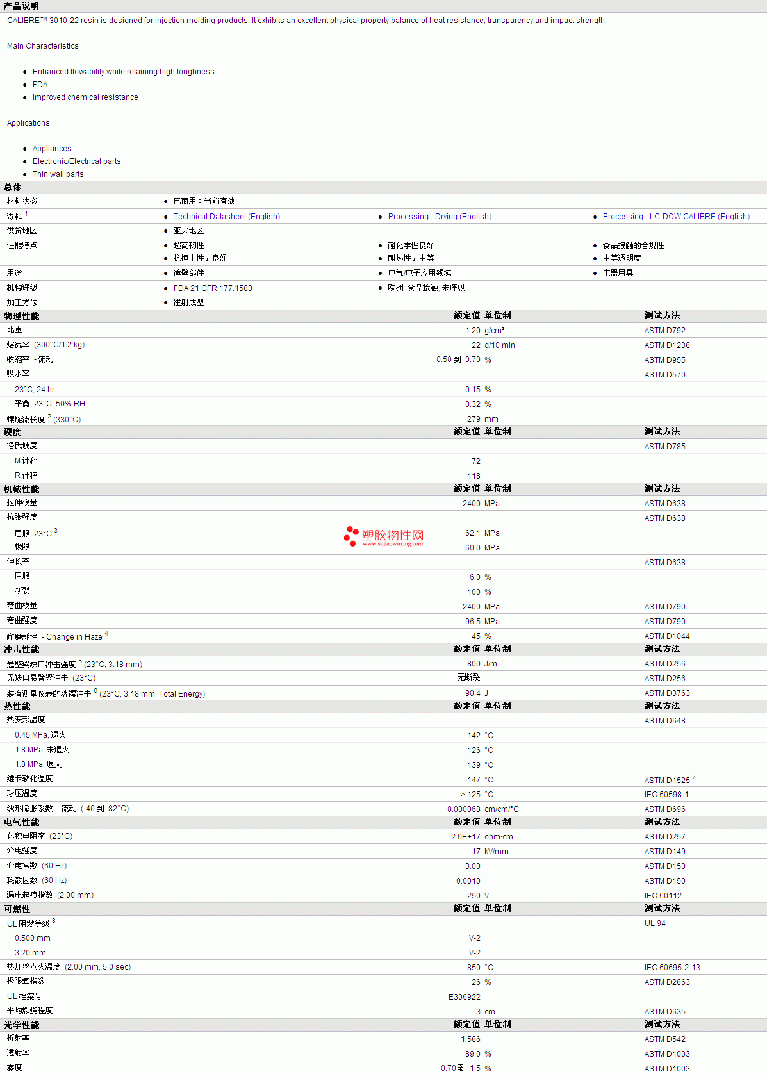Image resolution: width=767 pixels, height=1074 pixels.
Task: Click ultimate tensile value 60.0 MPa
Action: click(482, 548)
